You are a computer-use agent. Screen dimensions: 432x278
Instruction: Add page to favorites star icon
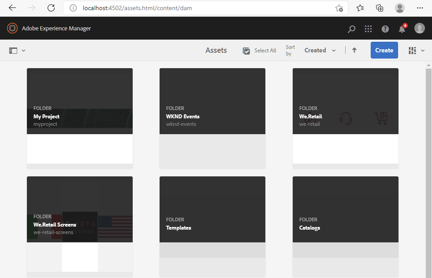click(x=339, y=8)
